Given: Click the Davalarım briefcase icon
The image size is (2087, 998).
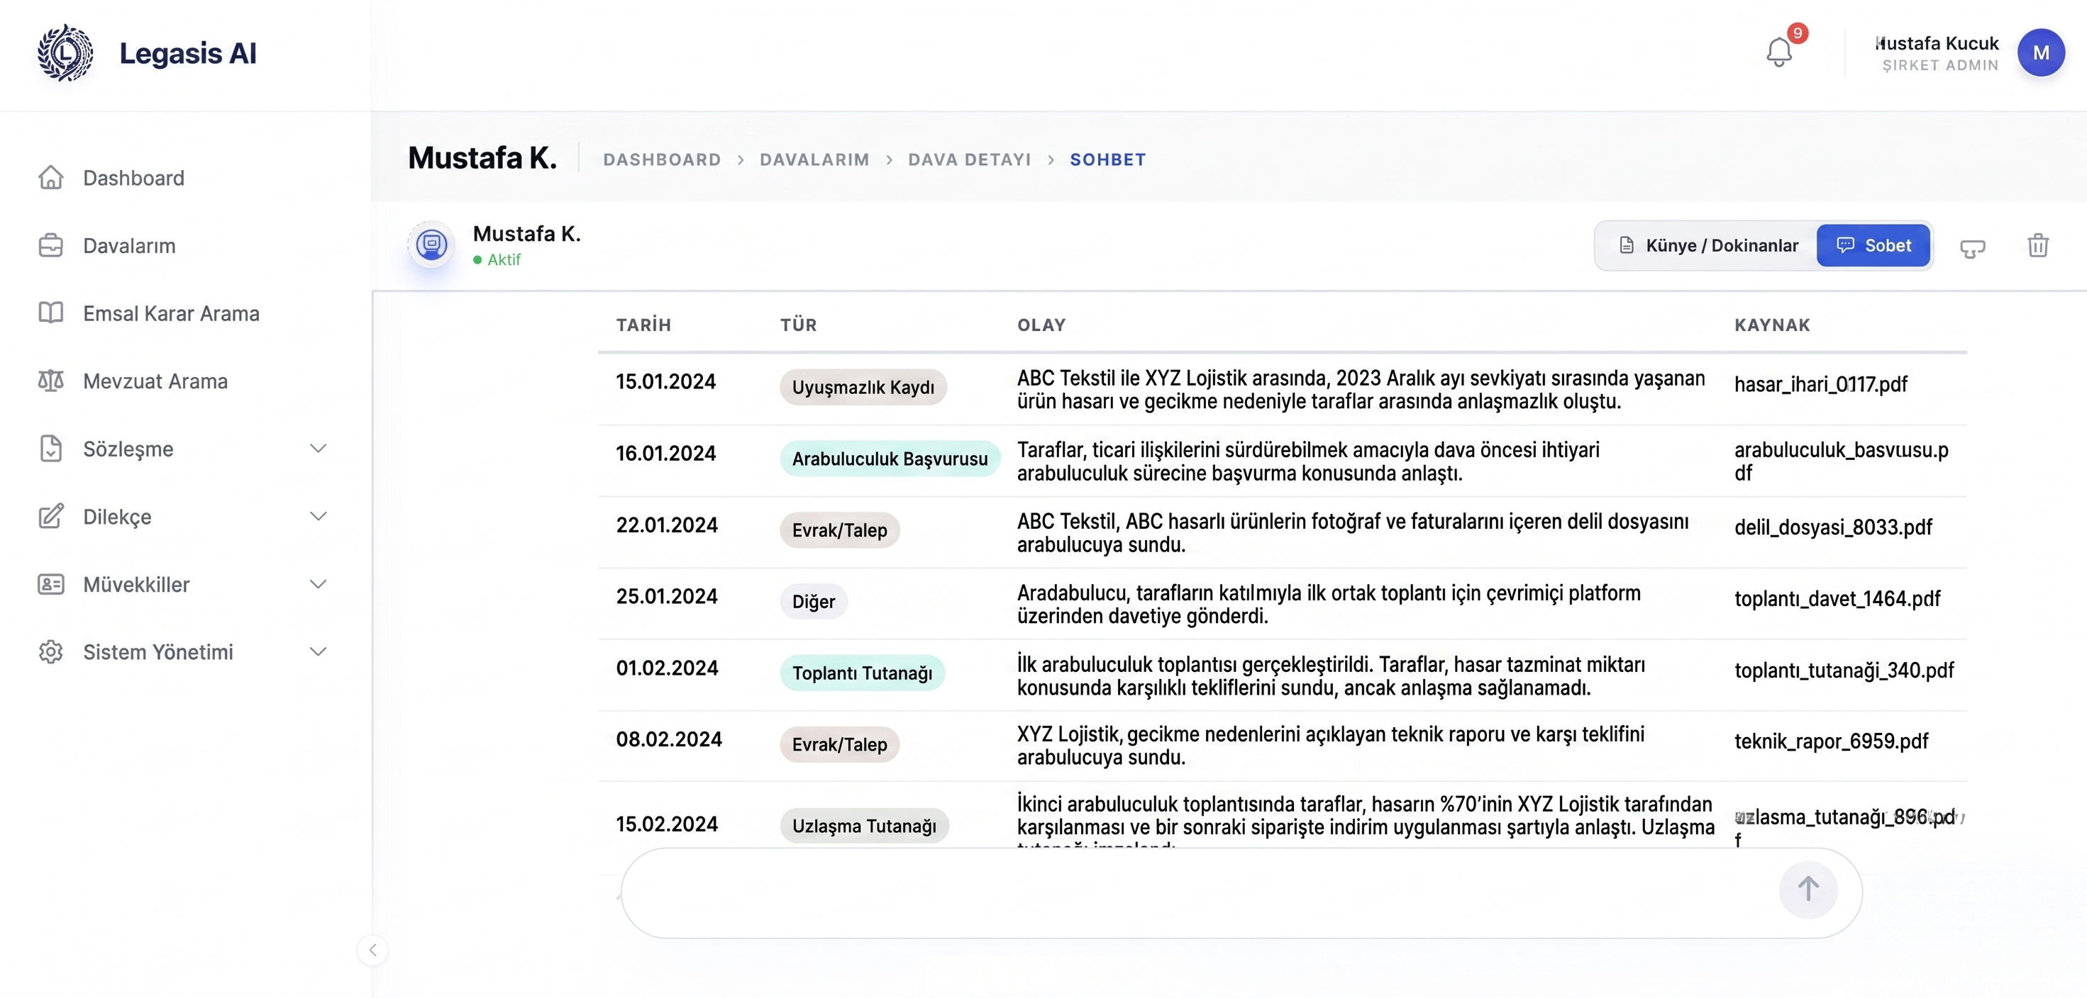Looking at the screenshot, I should tap(51, 245).
